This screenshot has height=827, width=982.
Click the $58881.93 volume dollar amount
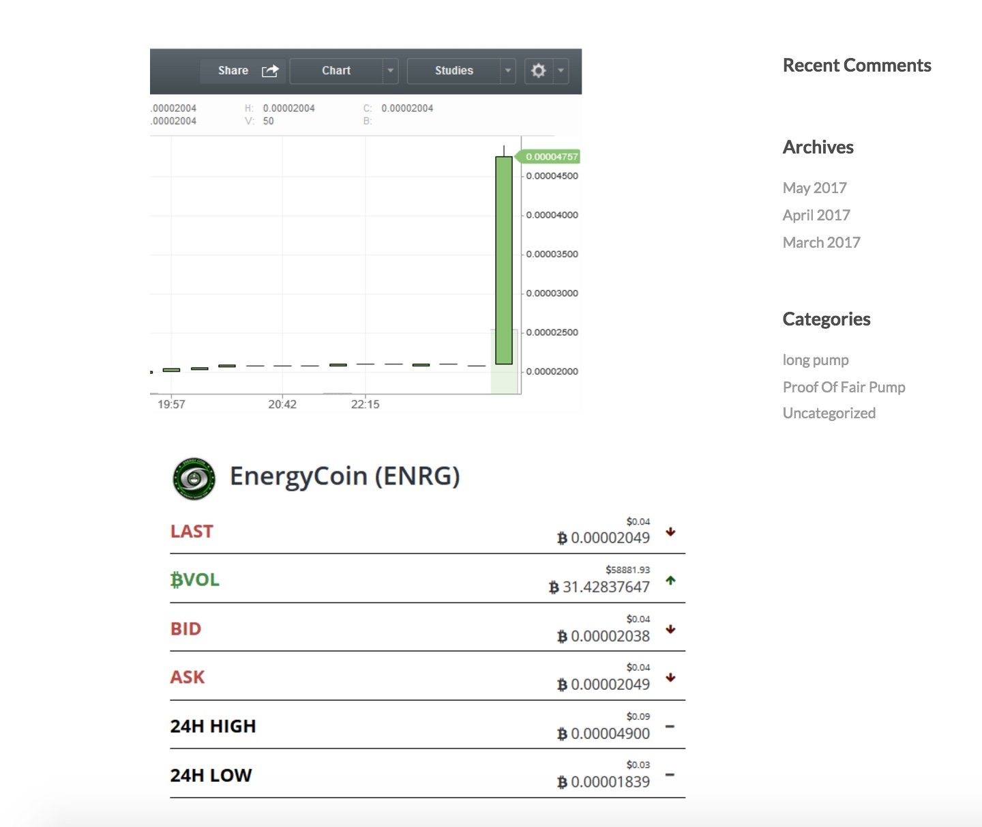pos(627,570)
